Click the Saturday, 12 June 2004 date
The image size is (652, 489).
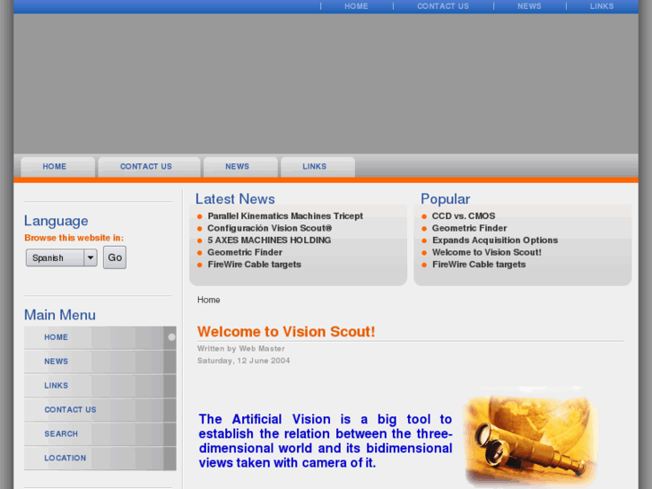(243, 361)
